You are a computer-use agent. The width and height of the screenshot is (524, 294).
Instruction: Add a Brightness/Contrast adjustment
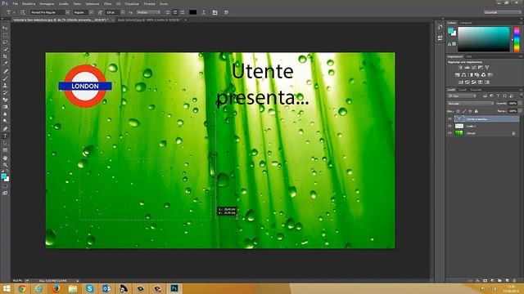(x=460, y=68)
